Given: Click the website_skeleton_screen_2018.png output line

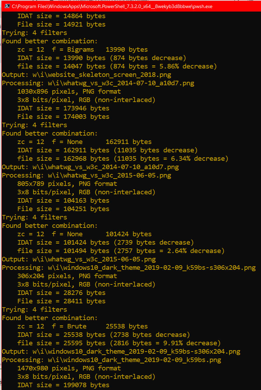Looking at the screenshot, I should tap(87, 75).
